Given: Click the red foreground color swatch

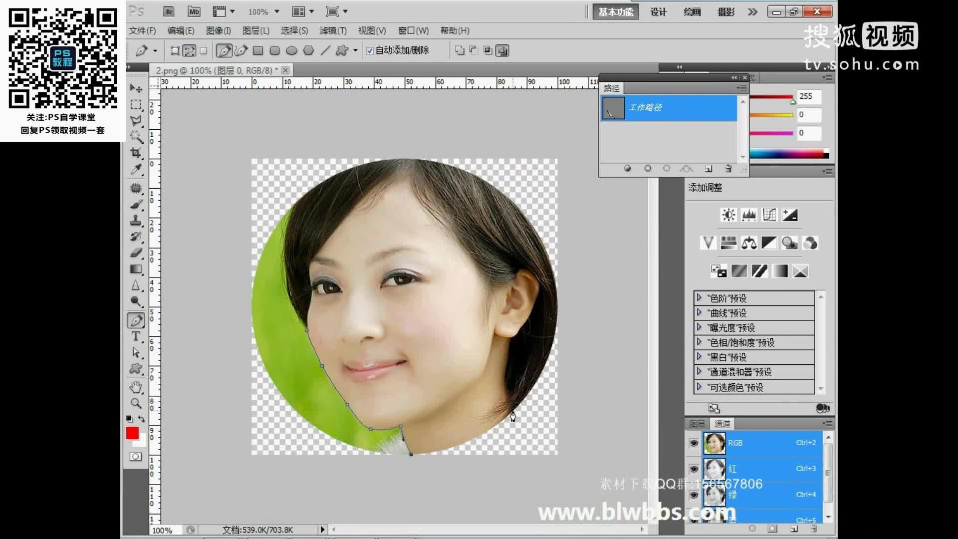Looking at the screenshot, I should [133, 434].
